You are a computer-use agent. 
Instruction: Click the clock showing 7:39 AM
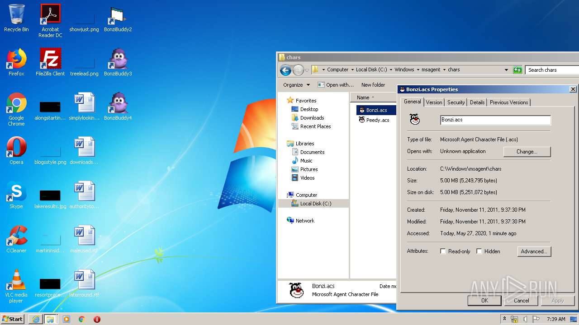click(x=555, y=319)
